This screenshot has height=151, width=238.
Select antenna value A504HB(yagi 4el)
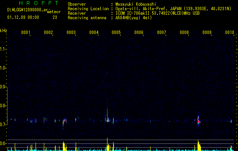coord(134,18)
